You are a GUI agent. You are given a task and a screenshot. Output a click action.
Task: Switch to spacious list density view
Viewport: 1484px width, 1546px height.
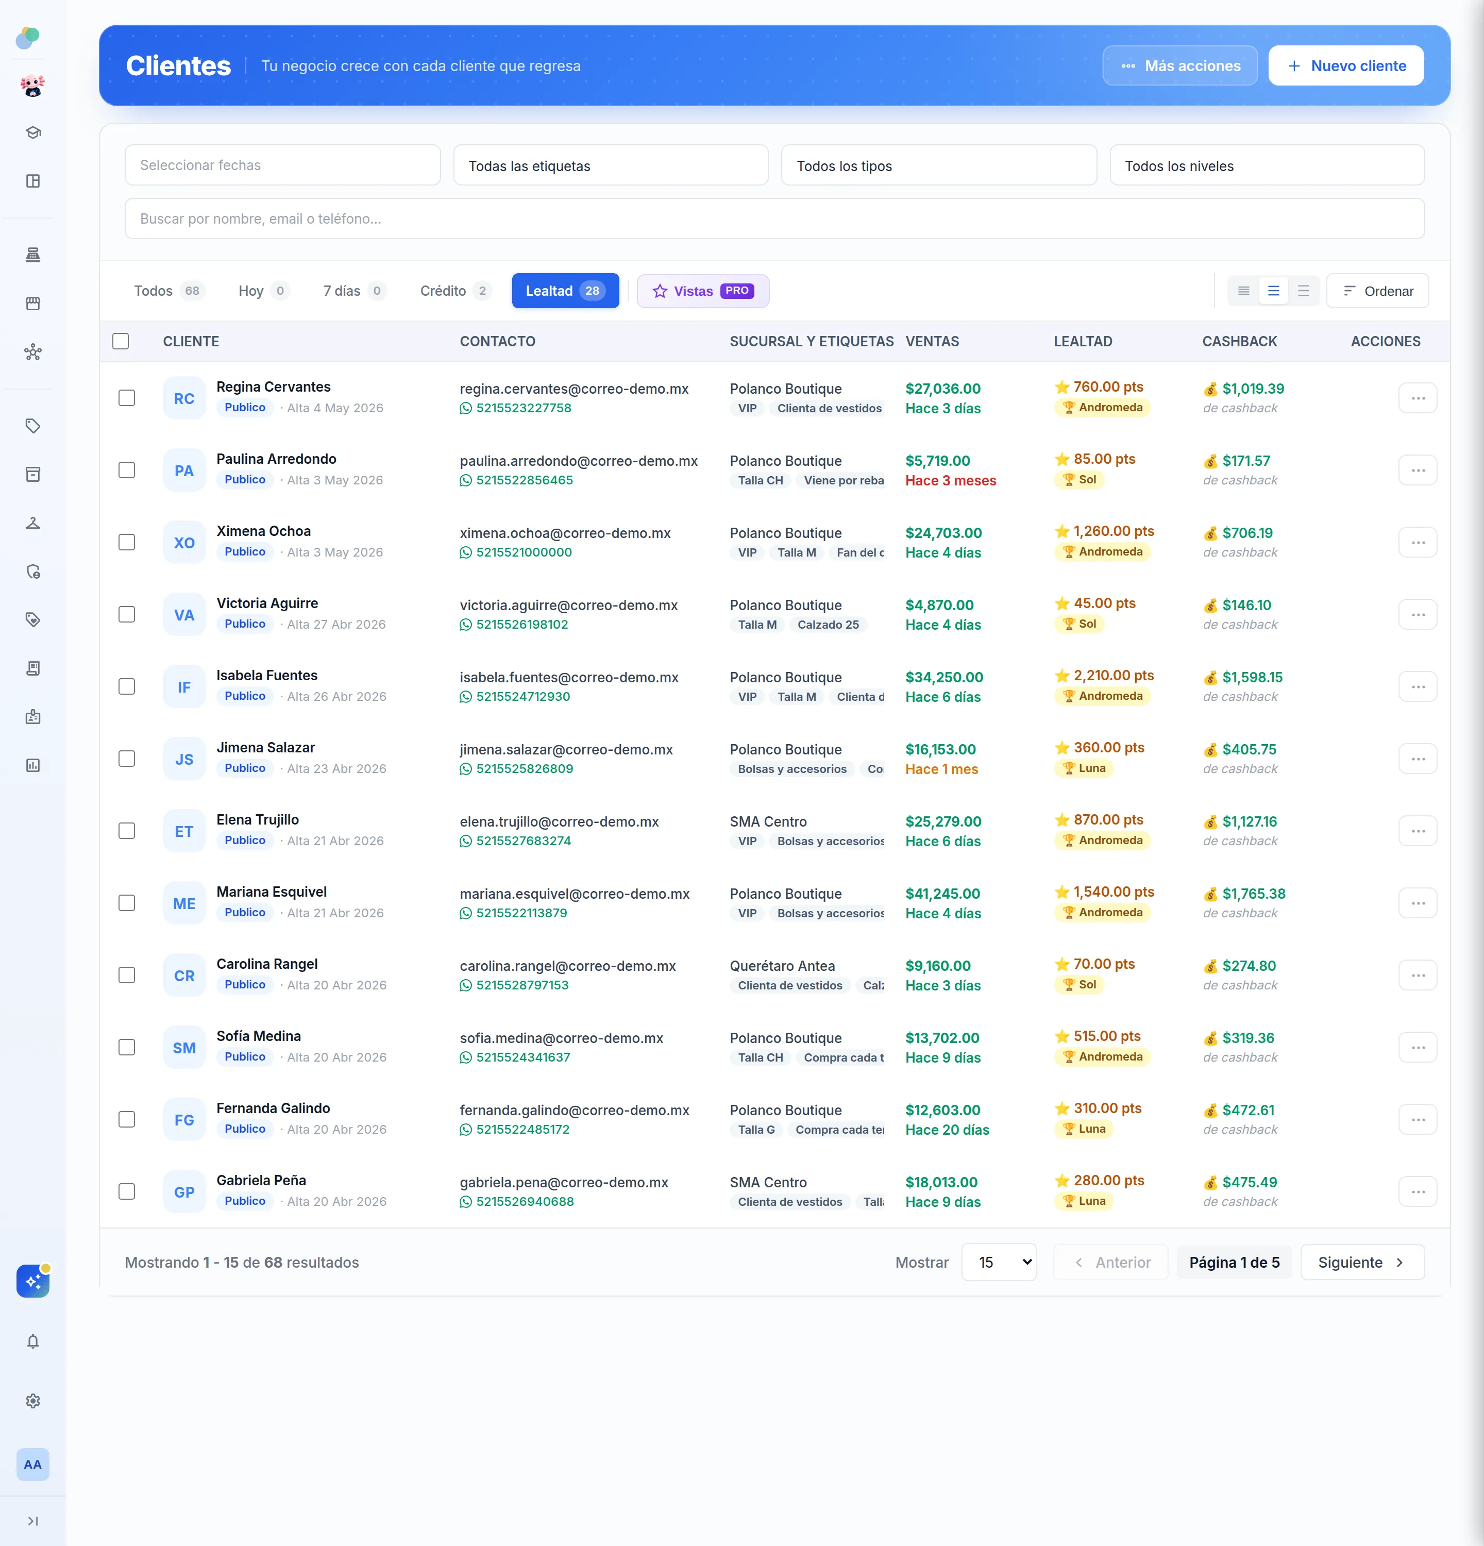pyautogui.click(x=1304, y=291)
